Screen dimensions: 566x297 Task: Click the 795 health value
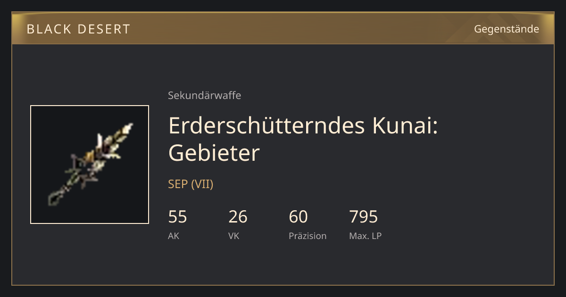(363, 217)
